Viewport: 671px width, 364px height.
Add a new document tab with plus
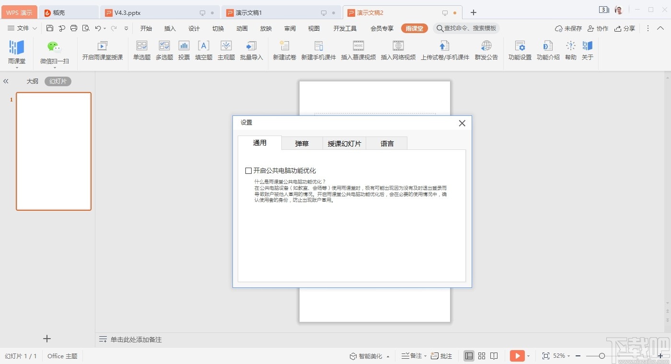(474, 12)
